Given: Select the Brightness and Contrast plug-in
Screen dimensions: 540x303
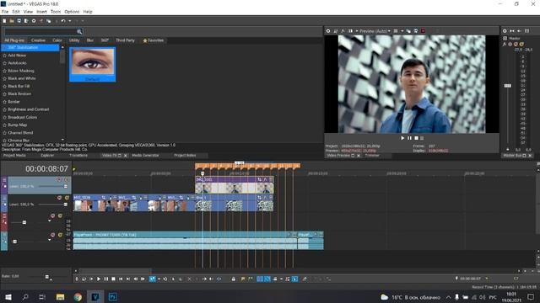Looking at the screenshot, I should click(28, 109).
